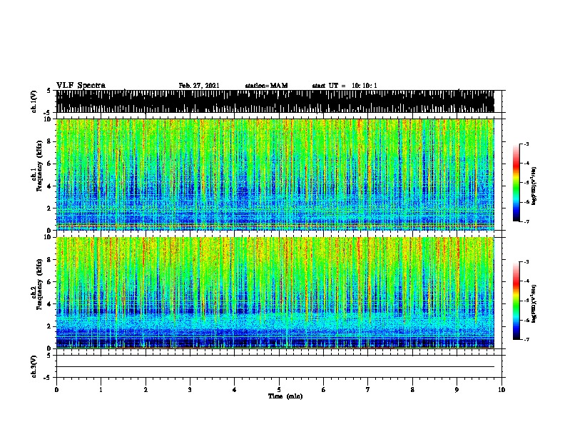Select the ch.2 "Frequency (kHz)" axis label

(39, 284)
